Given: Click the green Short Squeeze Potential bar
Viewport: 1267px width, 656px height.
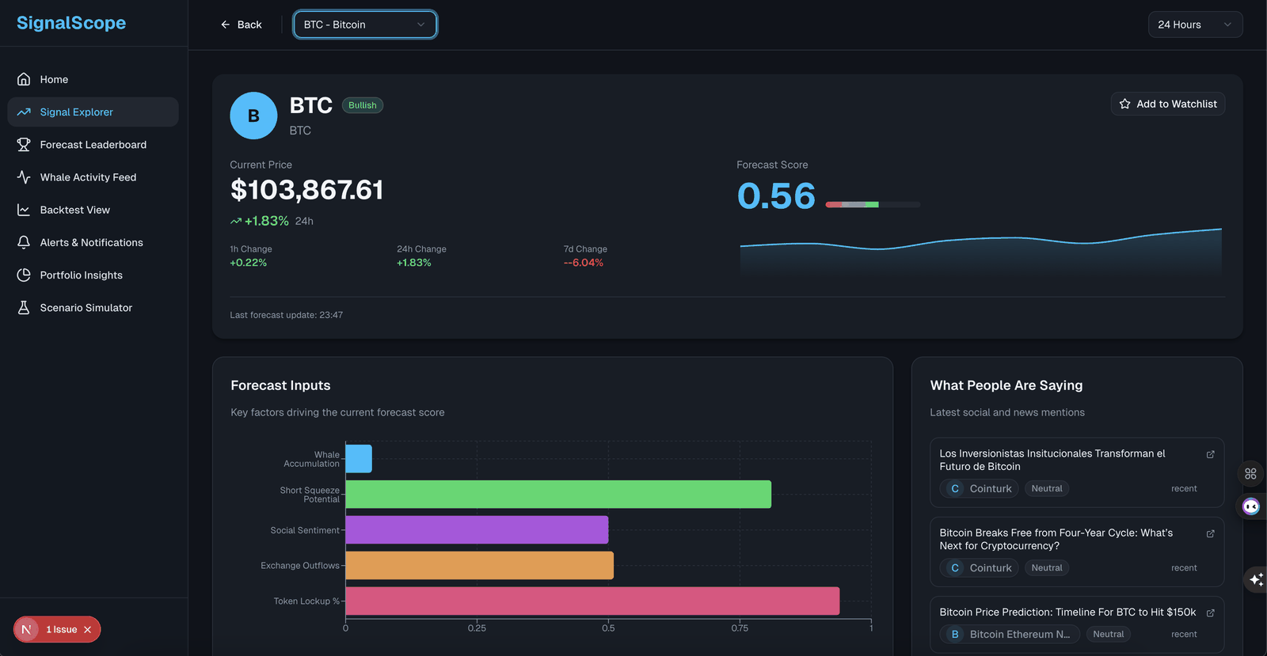Looking at the screenshot, I should [x=558, y=495].
